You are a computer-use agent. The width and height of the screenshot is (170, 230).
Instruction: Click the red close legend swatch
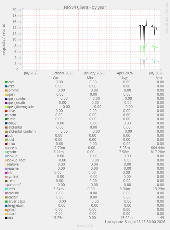pyautogui.click(x=6, y=111)
